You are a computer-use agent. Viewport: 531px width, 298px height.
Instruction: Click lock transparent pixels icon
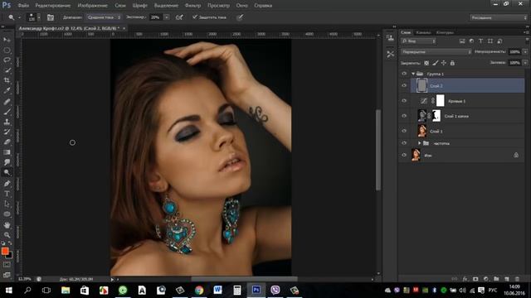coord(426,63)
